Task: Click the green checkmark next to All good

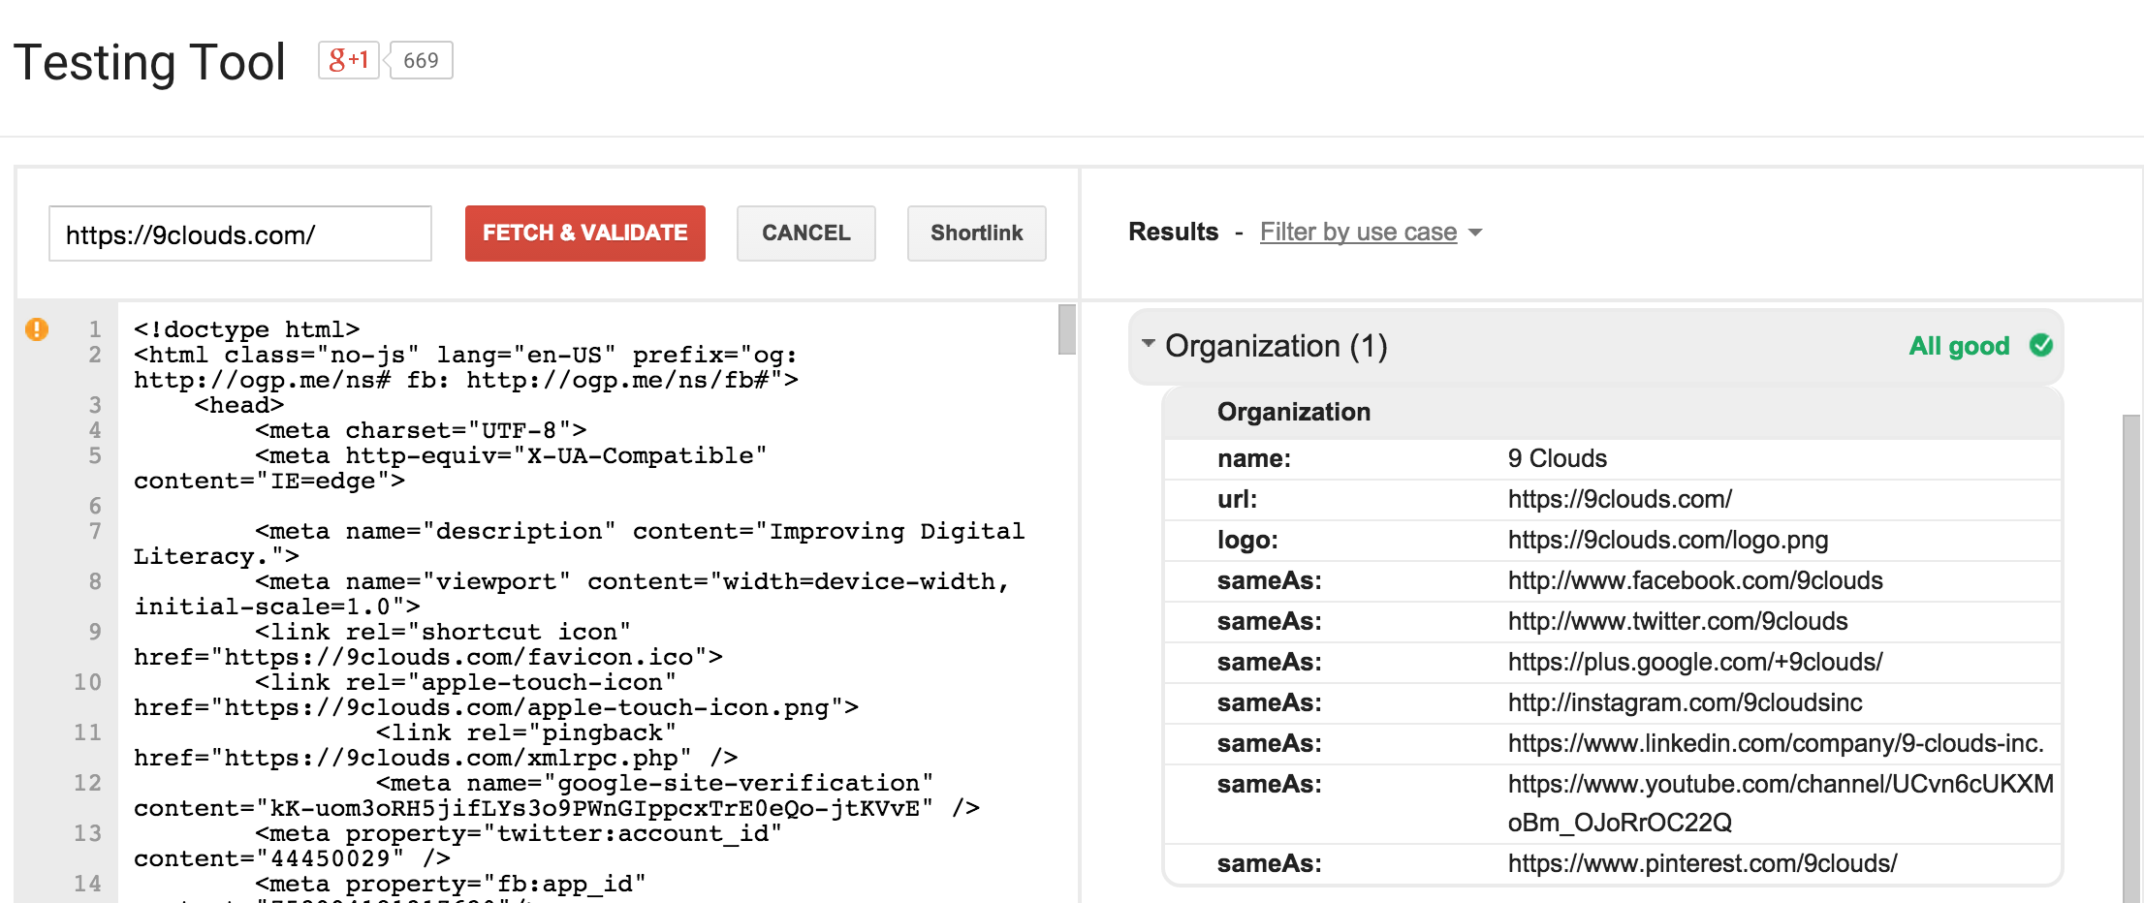Action: pos(2040,345)
